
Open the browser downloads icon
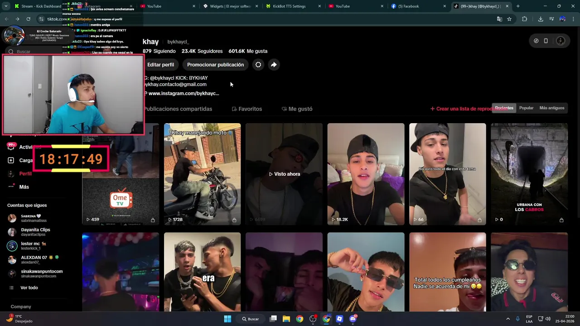point(541,19)
